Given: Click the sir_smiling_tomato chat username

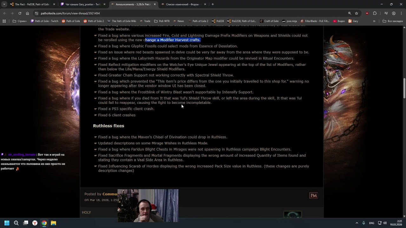Looking at the screenshot, I should pyautogui.click(x=22, y=155).
